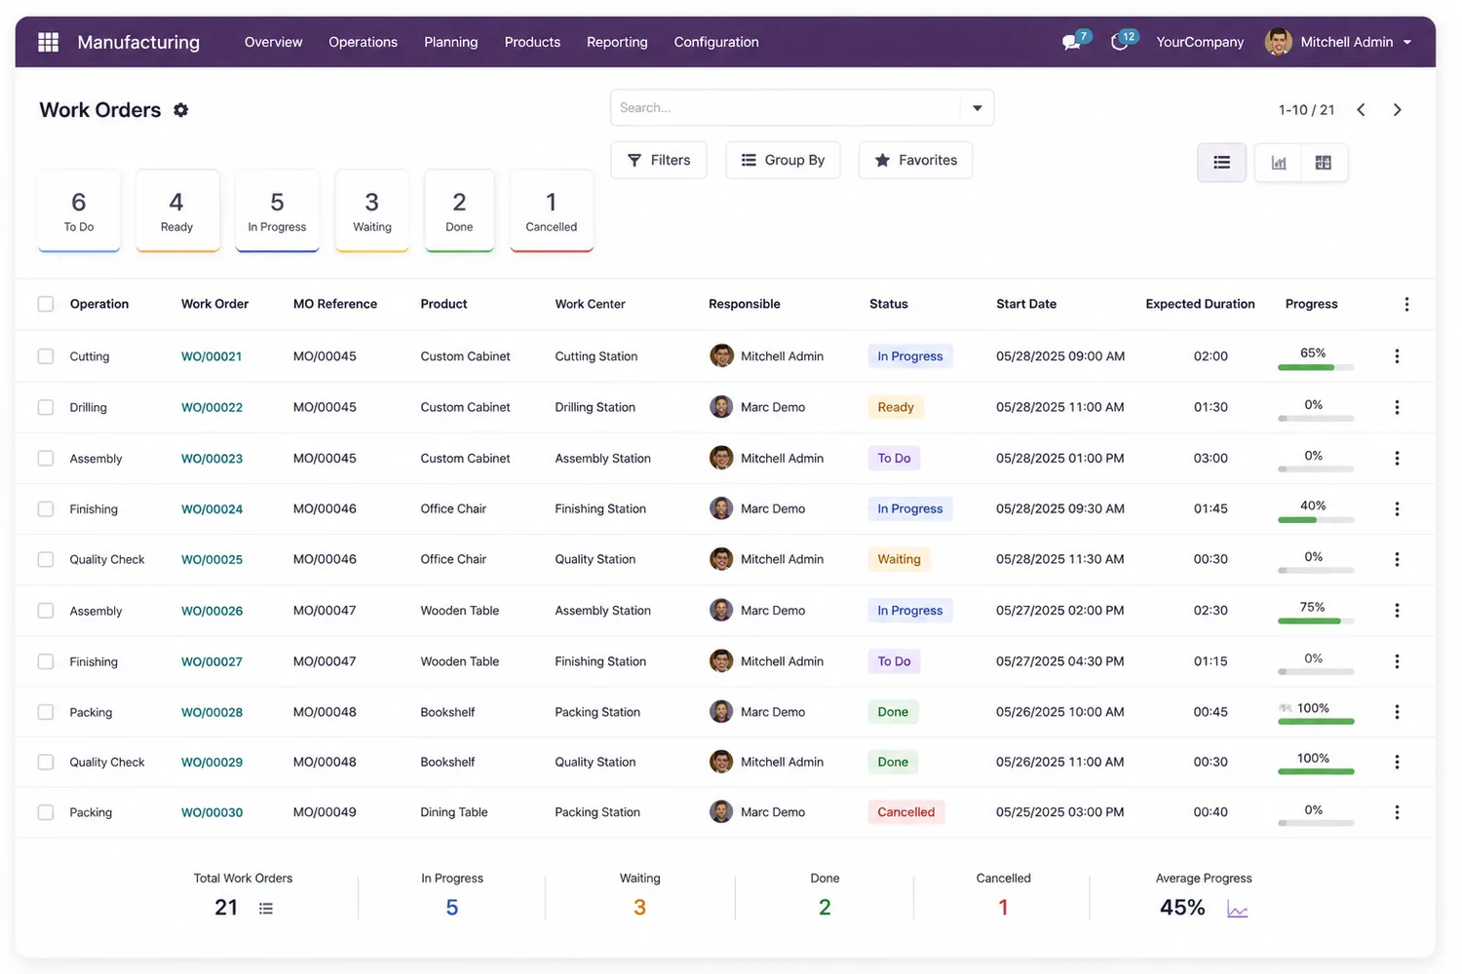Expand the Mitchell Admin user menu caret
1462x974 pixels.
[1407, 43]
